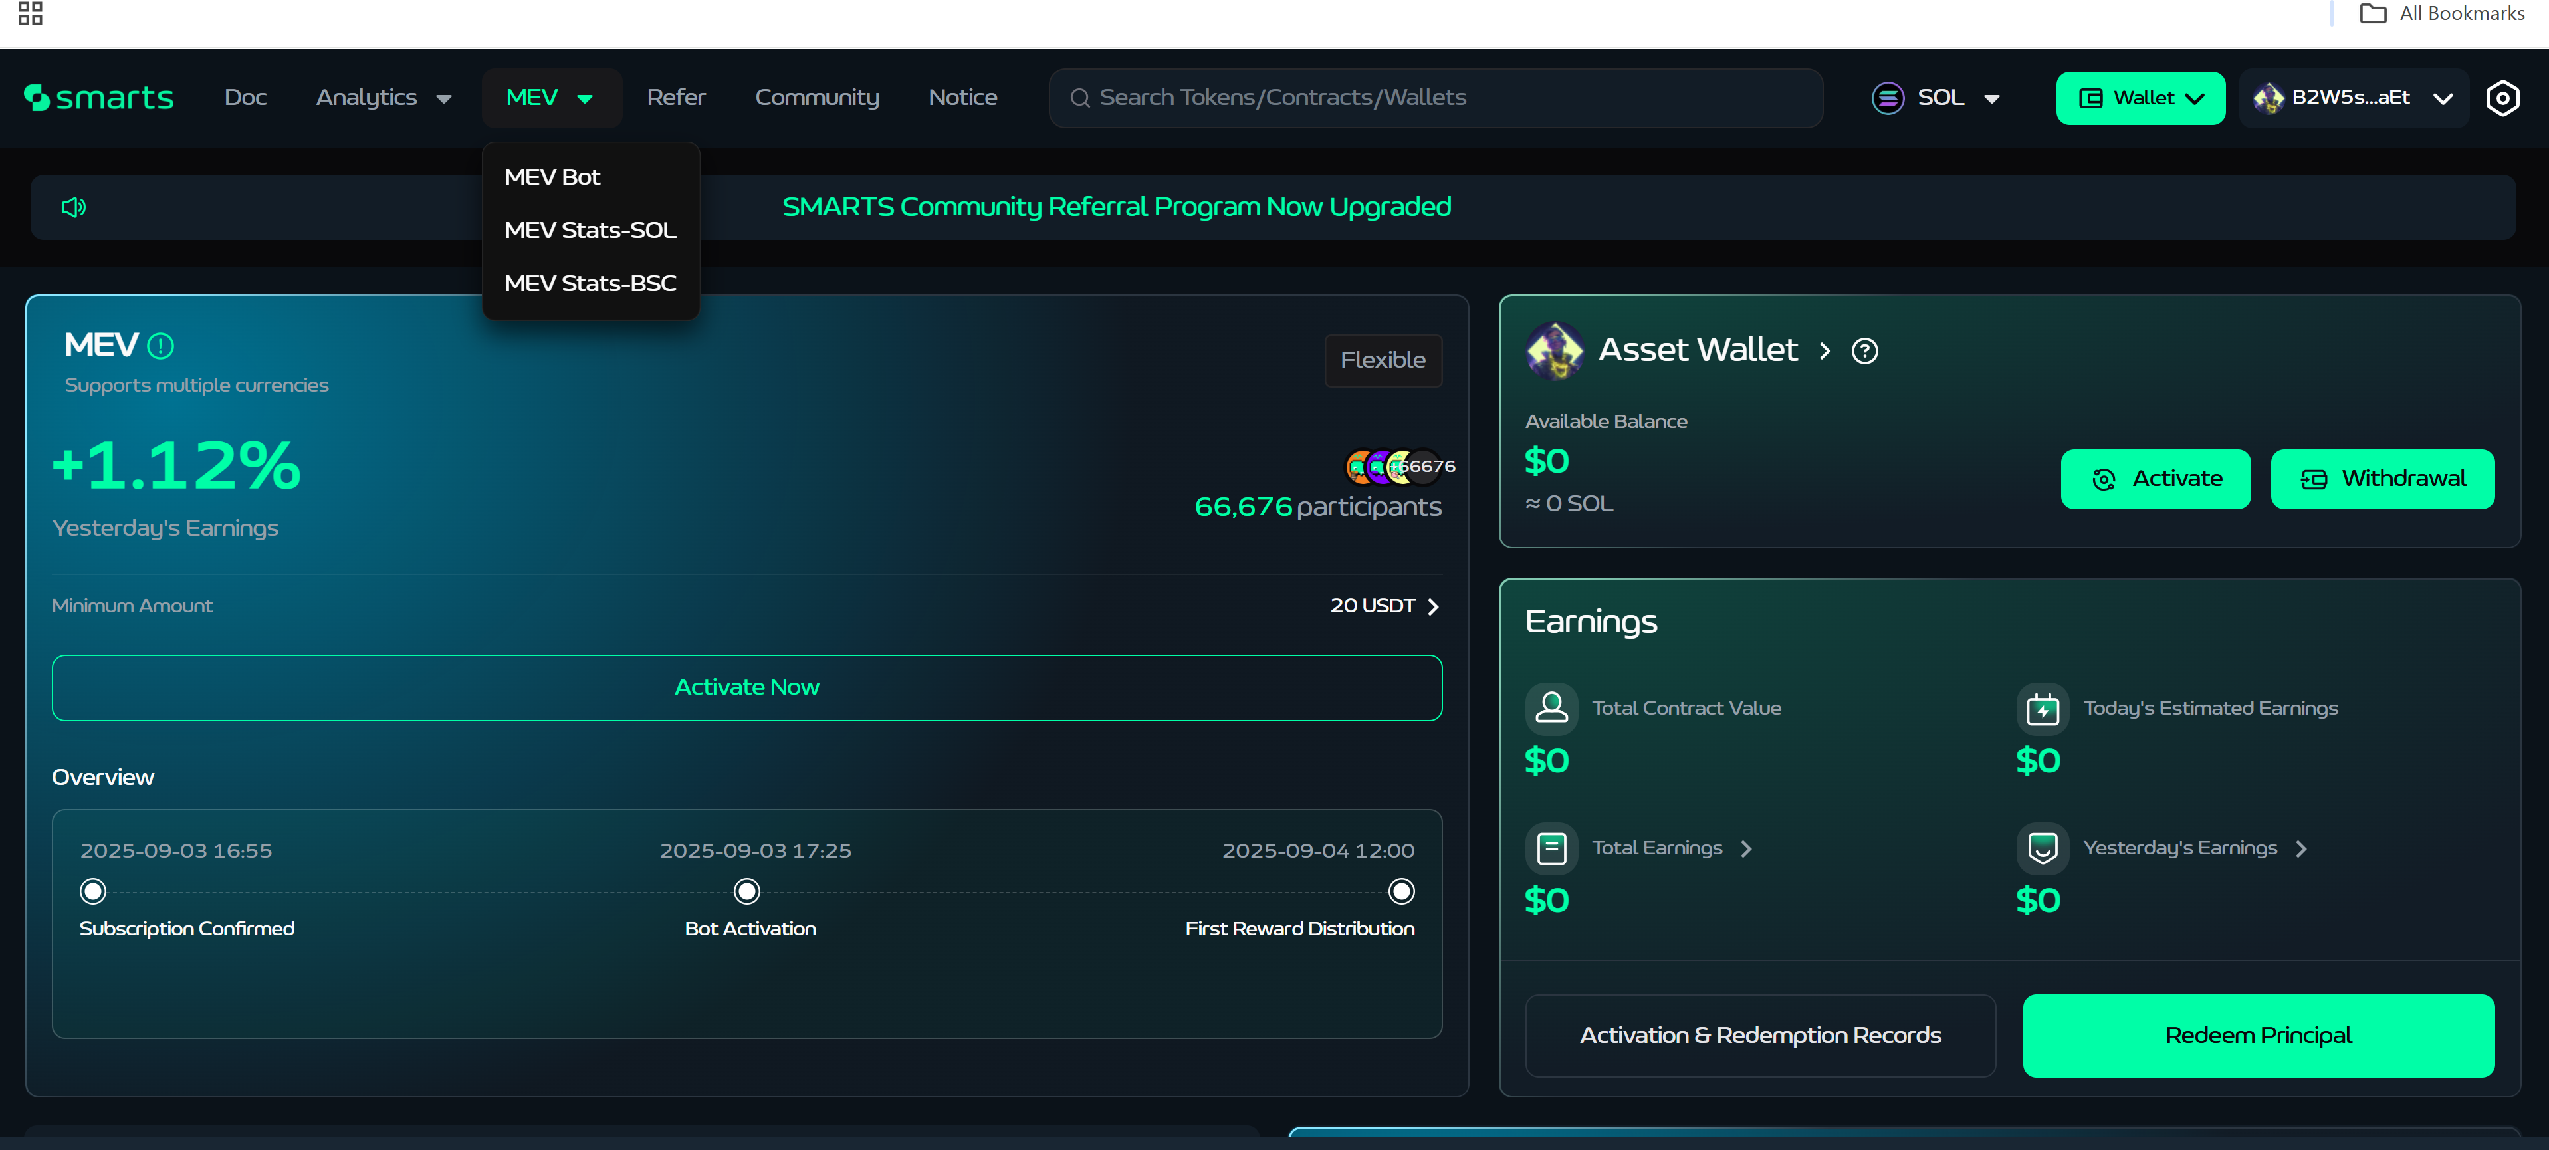This screenshot has height=1150, width=2549.
Task: Click the settings hexagon icon in header
Action: click(x=2502, y=98)
